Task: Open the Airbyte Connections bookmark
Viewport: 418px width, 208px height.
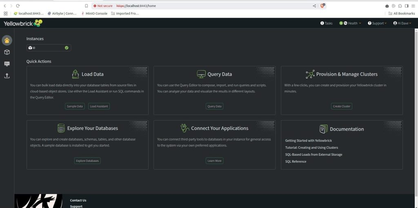Action: 62,13
